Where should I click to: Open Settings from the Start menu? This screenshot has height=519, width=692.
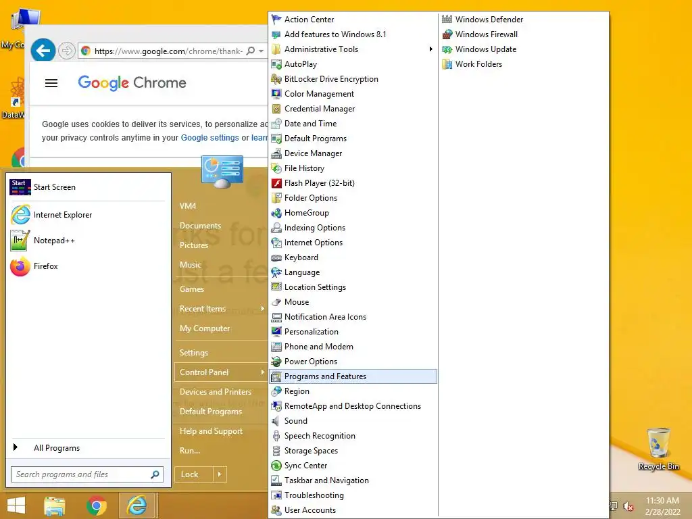click(x=194, y=353)
